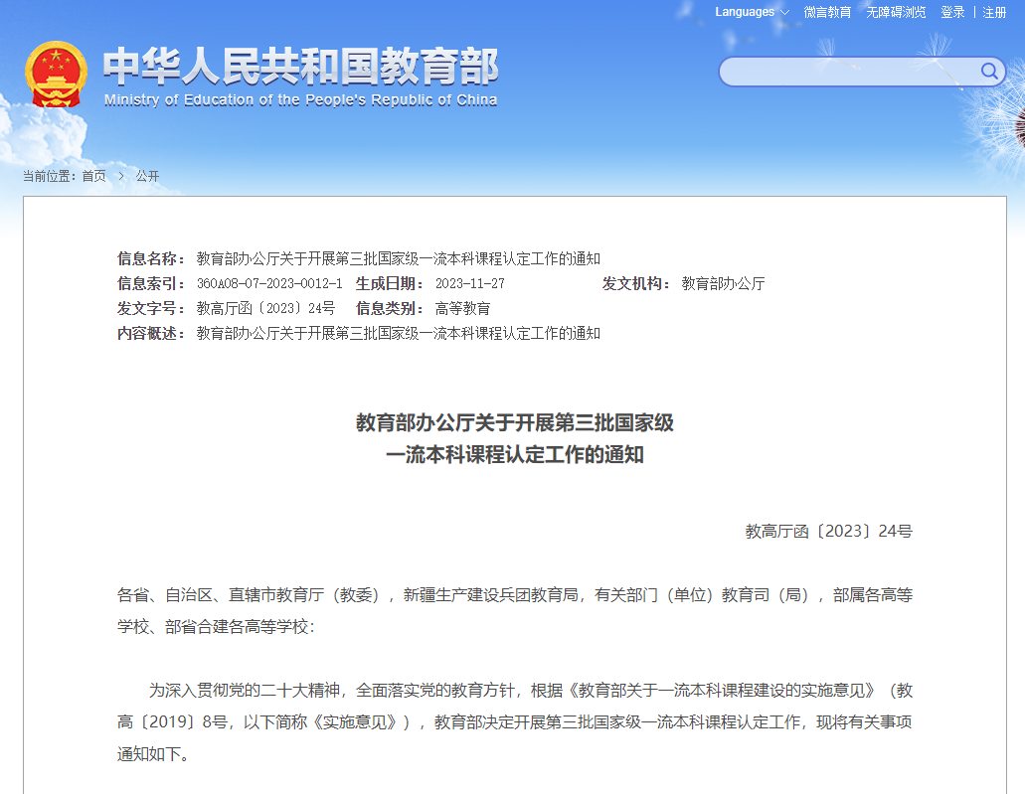Click the search magnifier icon

point(989,72)
